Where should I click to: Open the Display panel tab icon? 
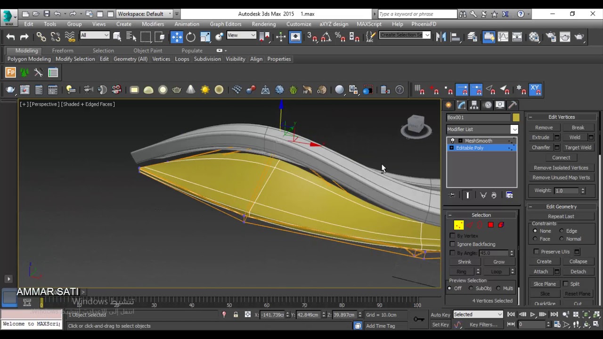point(500,105)
